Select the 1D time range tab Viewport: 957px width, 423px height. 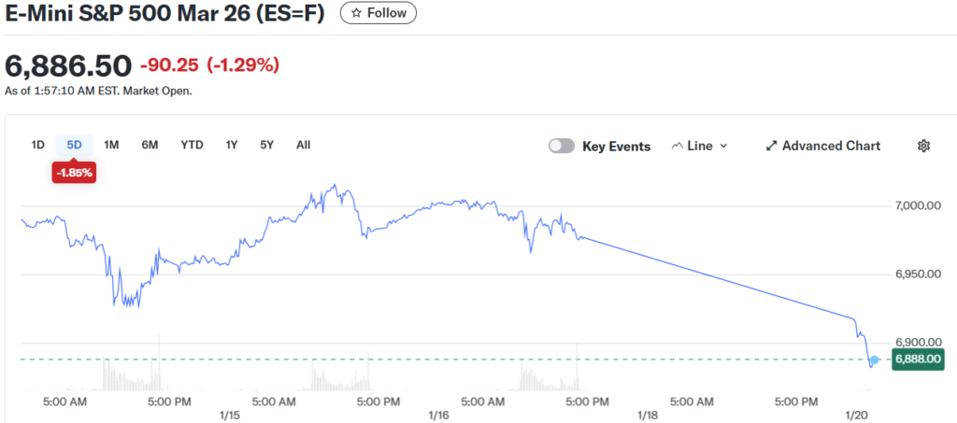[x=38, y=145]
